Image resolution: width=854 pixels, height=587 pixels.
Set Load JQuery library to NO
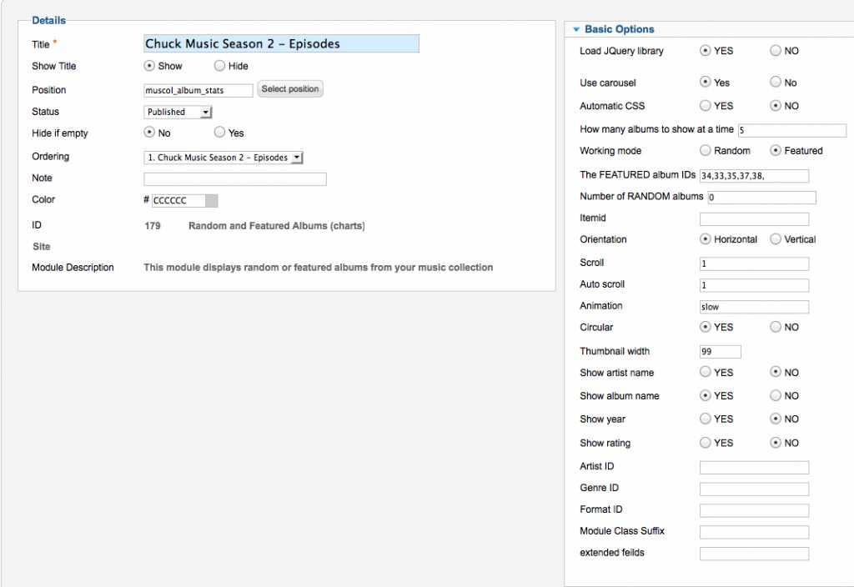tap(776, 51)
